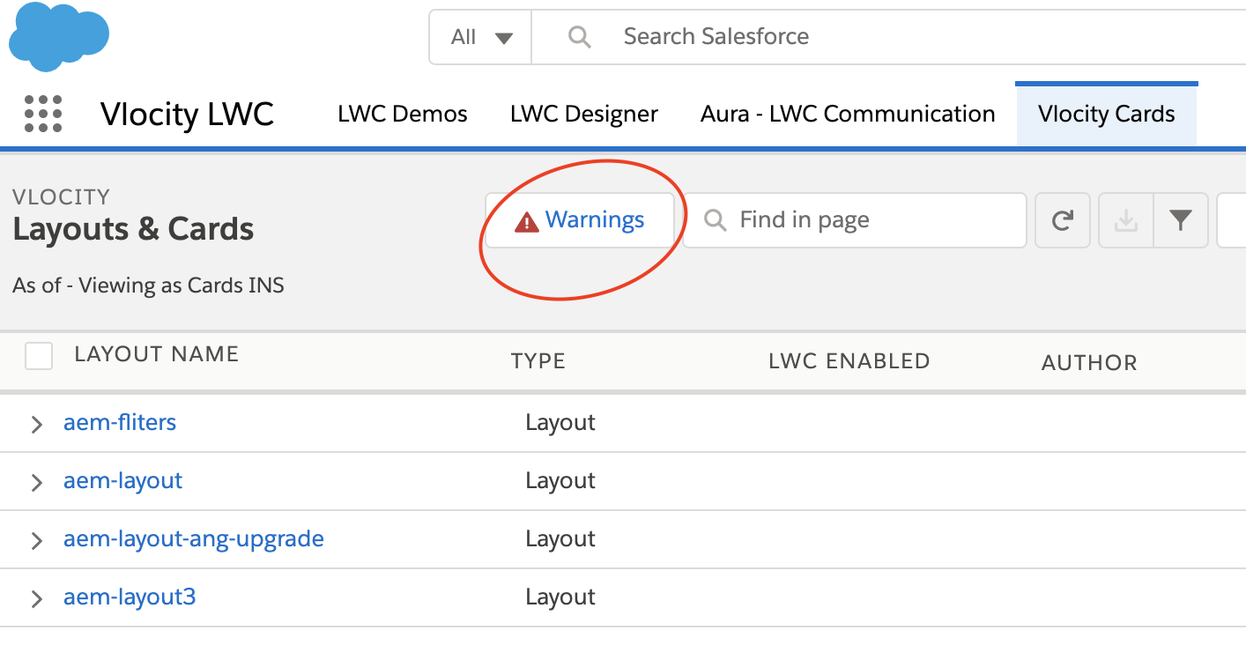Switch to the LWC Demos tab
1246x645 pixels.
coord(403,114)
